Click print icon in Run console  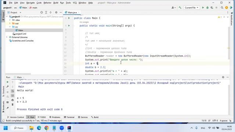click(12, 100)
